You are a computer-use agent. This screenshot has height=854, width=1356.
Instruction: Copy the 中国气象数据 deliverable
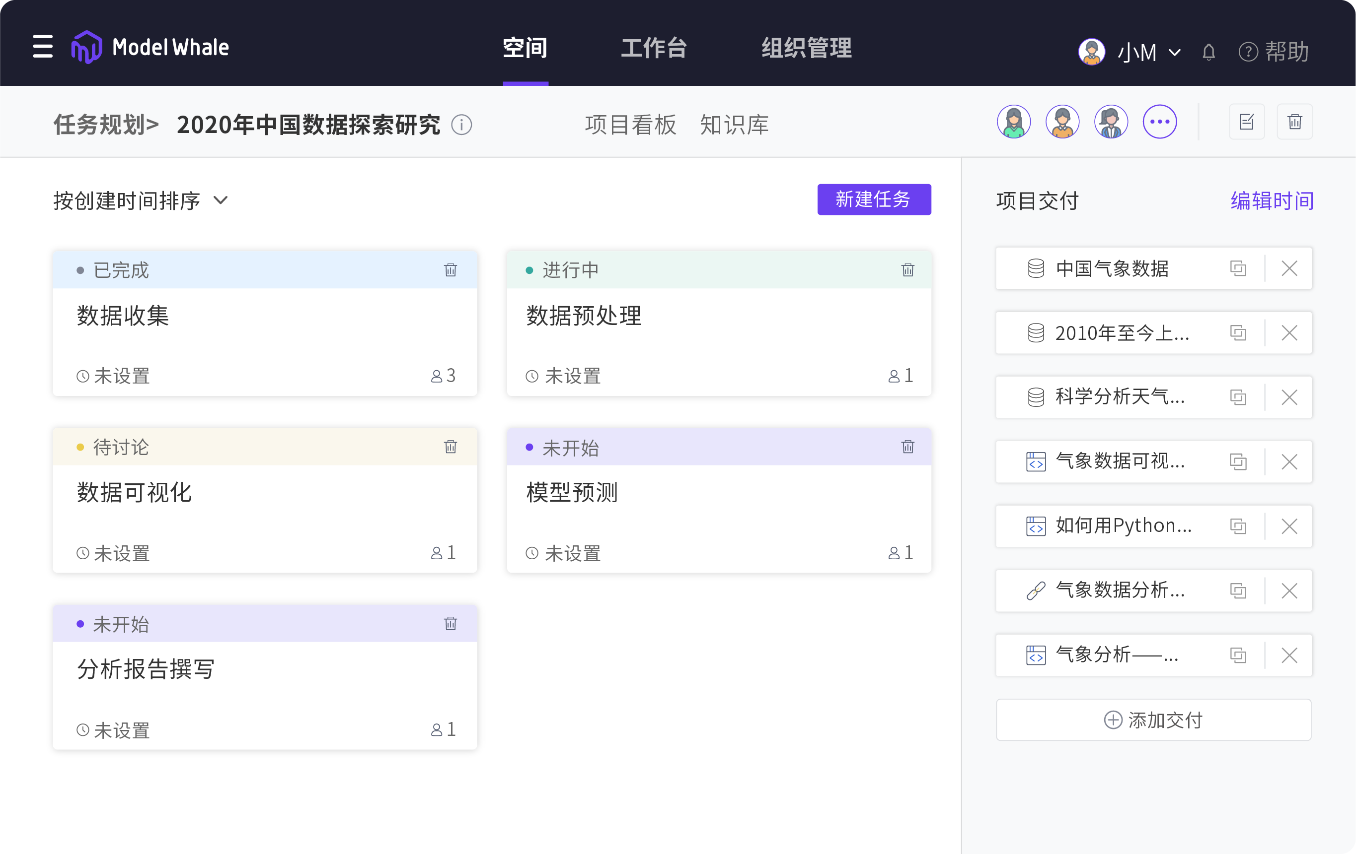[1238, 268]
